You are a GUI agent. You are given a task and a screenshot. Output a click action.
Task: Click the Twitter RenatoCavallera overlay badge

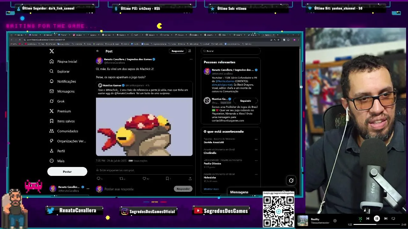point(75,211)
